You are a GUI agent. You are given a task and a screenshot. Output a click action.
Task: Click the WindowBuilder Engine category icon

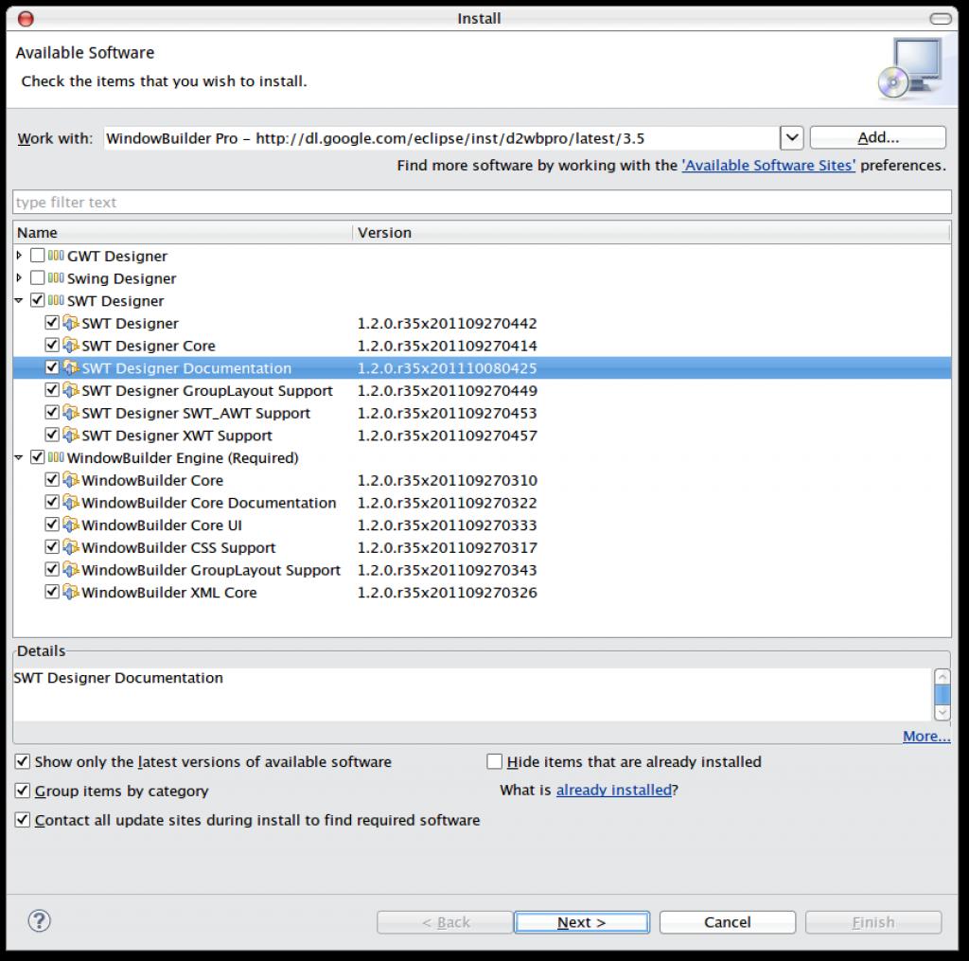[56, 457]
